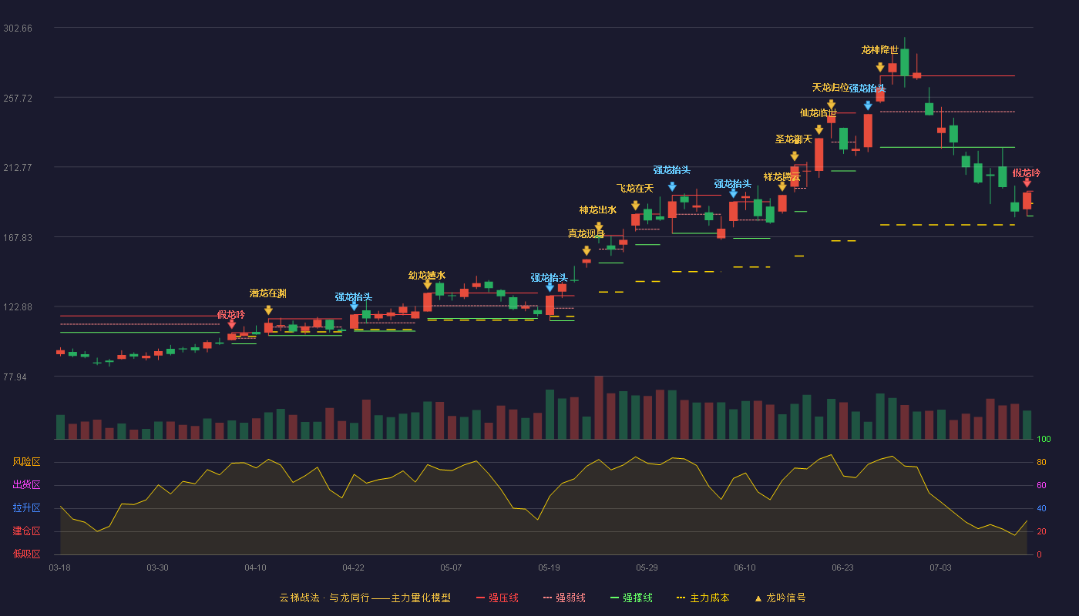Select the 圣龙御天 signal arrow
Image resolution: width=1079 pixels, height=616 pixels.
coord(795,156)
